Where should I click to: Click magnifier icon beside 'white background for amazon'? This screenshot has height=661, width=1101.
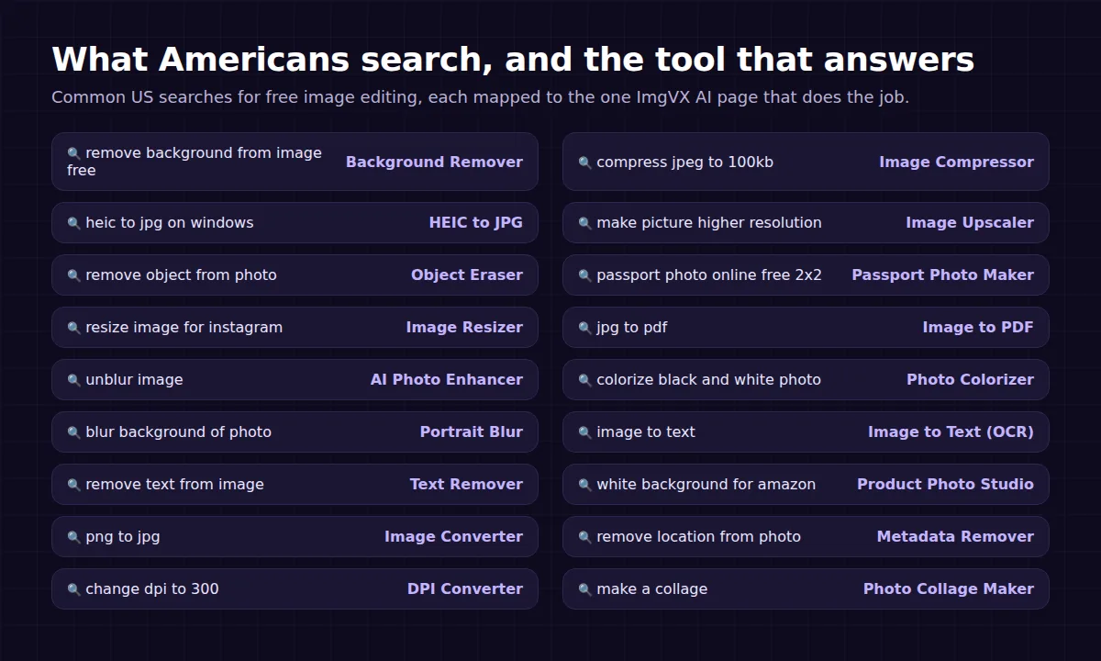click(585, 485)
